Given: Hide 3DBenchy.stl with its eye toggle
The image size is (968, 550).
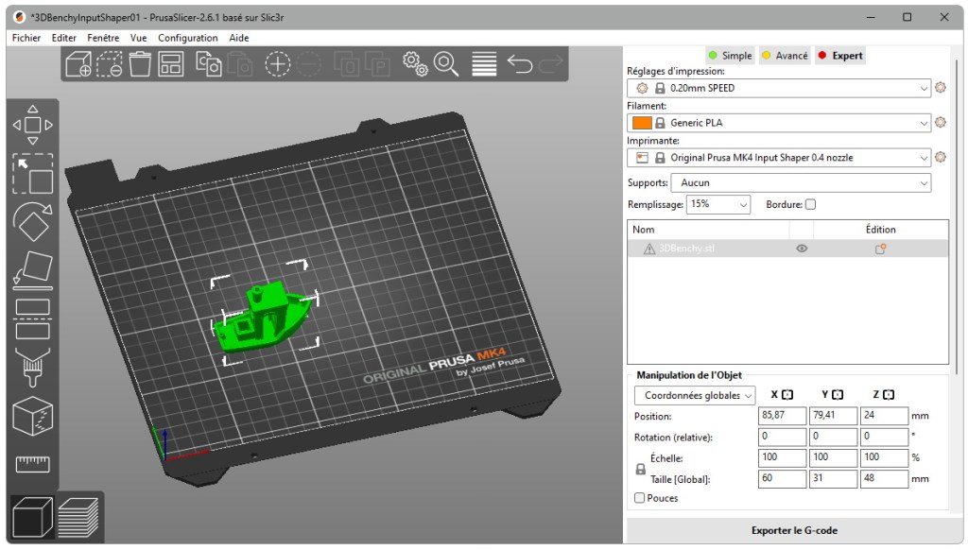Looking at the screenshot, I should coord(802,248).
